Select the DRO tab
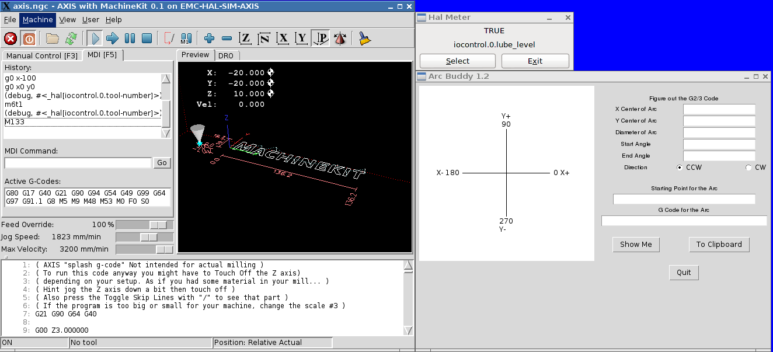 [225, 55]
